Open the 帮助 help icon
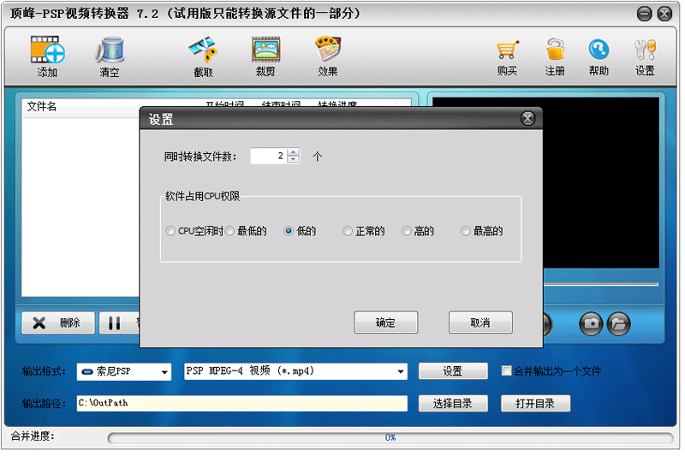Viewport: 685px width, 456px height. click(x=599, y=50)
